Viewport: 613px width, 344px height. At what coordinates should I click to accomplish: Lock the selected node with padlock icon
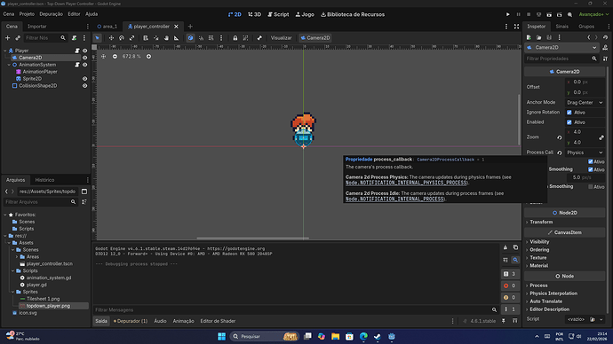pyautogui.click(x=235, y=38)
